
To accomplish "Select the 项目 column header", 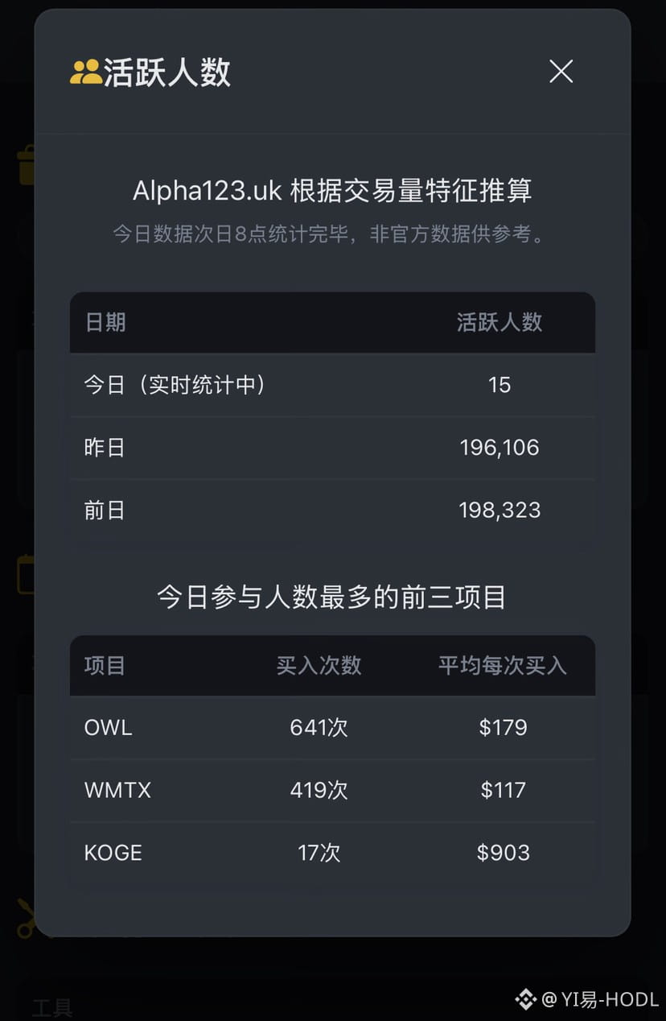I will [x=105, y=666].
